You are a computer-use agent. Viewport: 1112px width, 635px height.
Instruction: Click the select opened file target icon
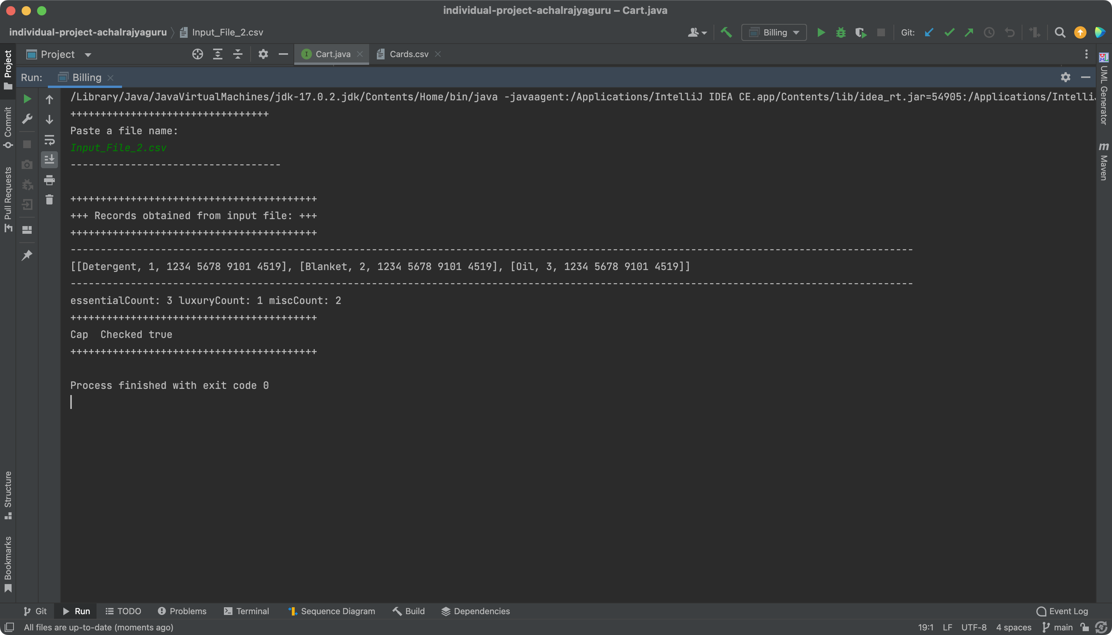pos(198,54)
